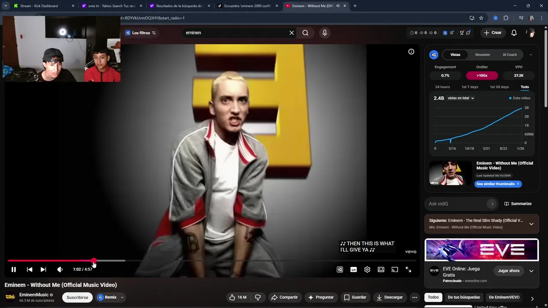Click the blue vidIQ logo in top bar
The height and width of the screenshot is (308, 548).
[445, 33]
